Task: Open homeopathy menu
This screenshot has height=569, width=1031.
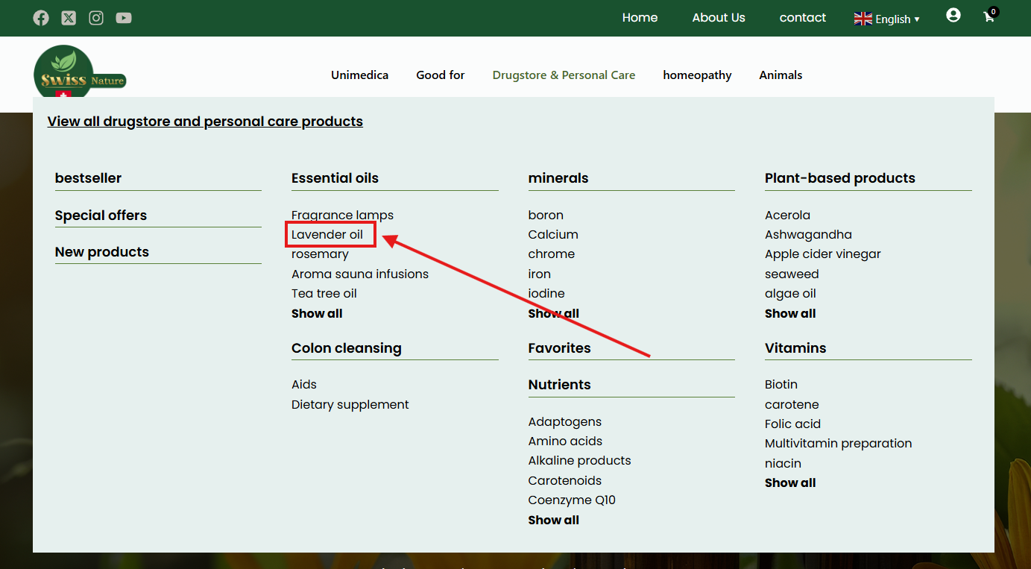Action: pos(697,75)
